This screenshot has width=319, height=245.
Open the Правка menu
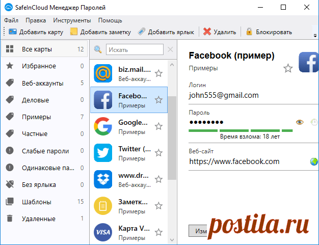tap(36, 20)
